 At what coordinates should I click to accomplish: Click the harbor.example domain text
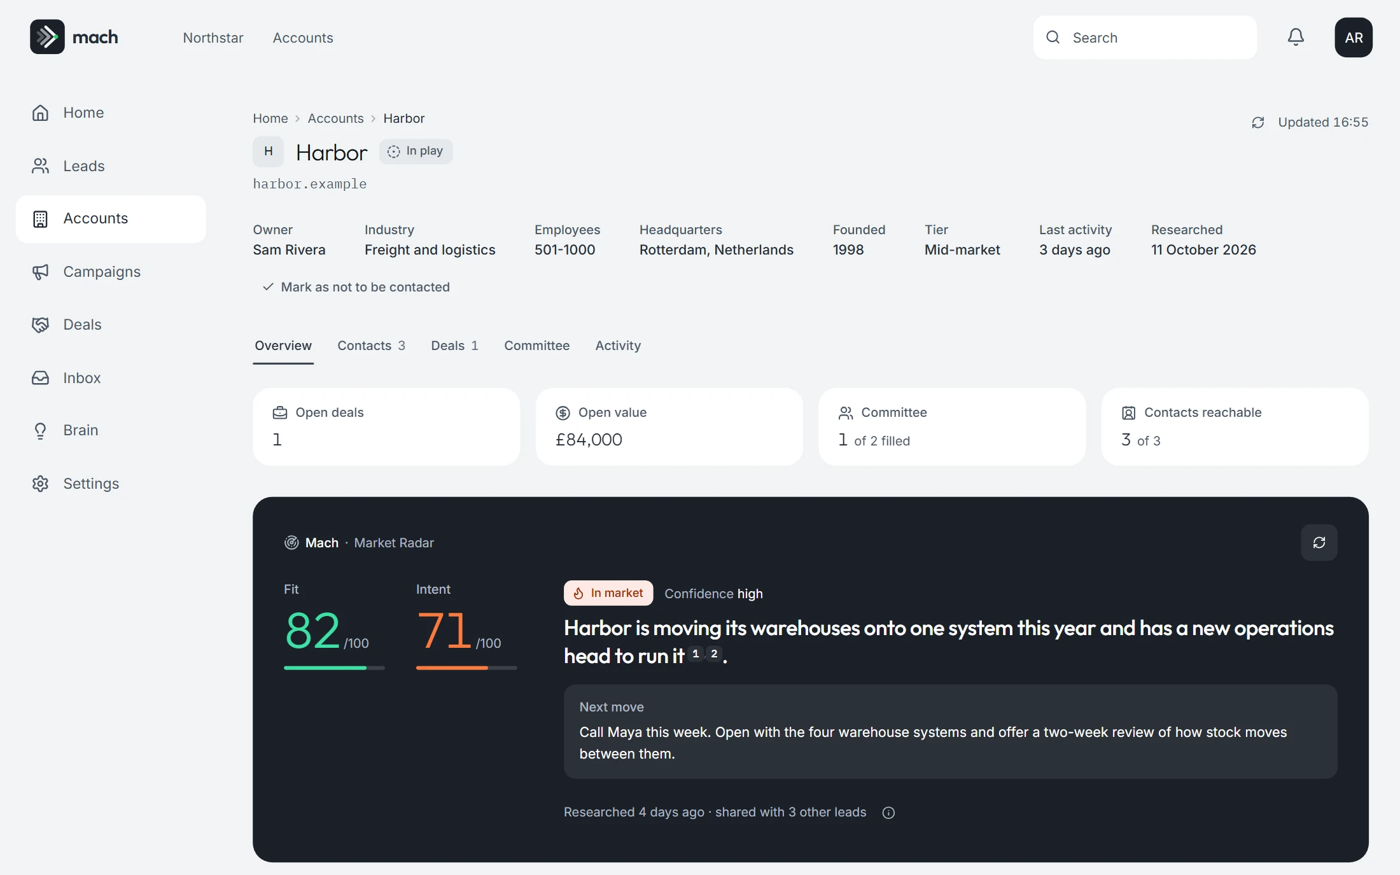click(x=310, y=184)
